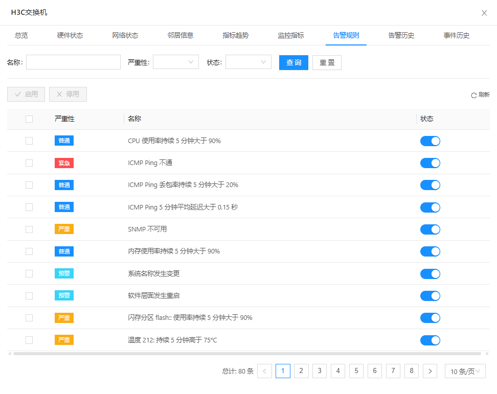Close the H3C交换机 dialog
Viewport: 497px width, 394px height.
[x=484, y=13]
